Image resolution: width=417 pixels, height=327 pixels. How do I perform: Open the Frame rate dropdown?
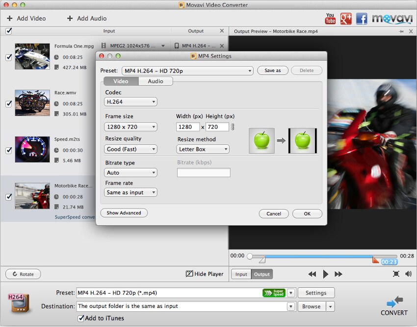tap(130, 192)
